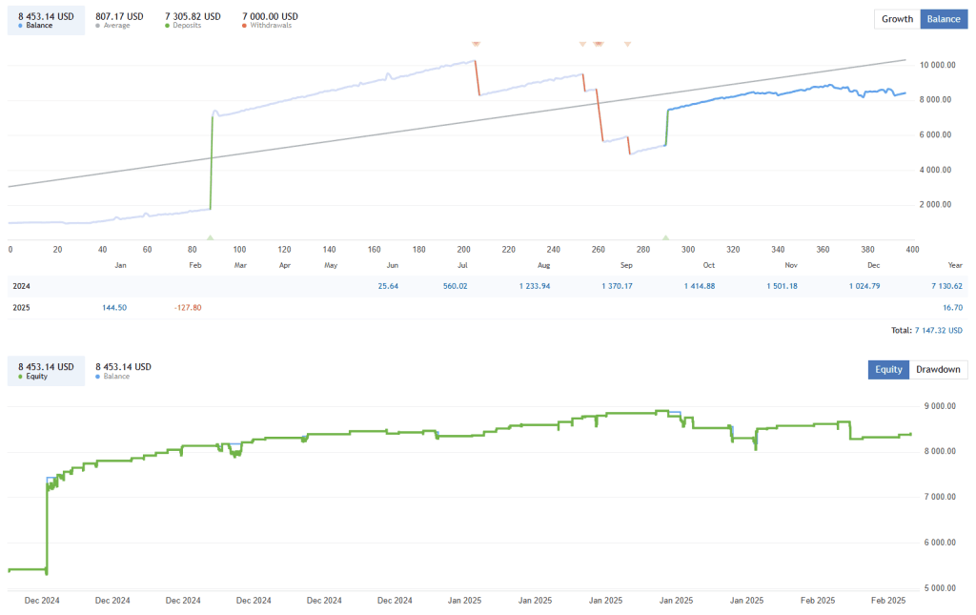Image resolution: width=976 pixels, height=615 pixels.
Task: Expand the 2025 yearly results row
Action: (x=20, y=306)
